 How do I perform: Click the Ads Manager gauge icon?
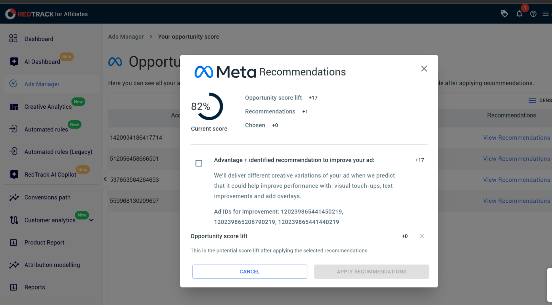click(x=13, y=84)
